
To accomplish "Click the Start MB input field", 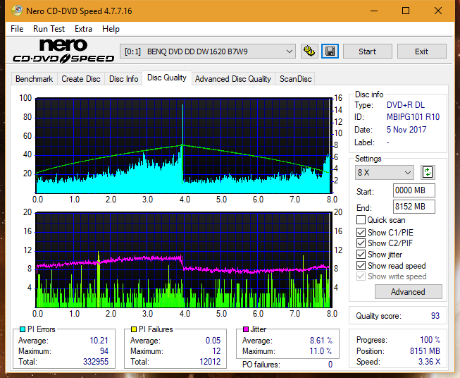I will [414, 190].
